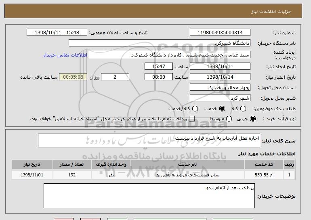Click the quantity cell 132

point(72,175)
